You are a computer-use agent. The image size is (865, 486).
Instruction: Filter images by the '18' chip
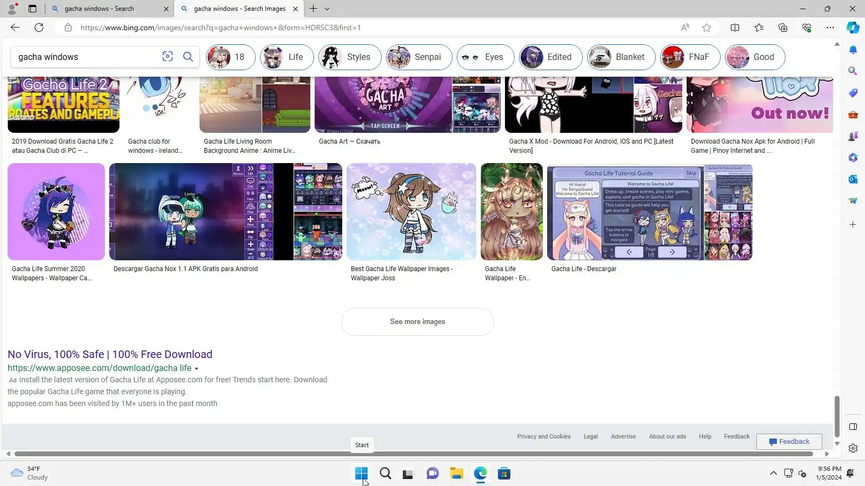click(x=230, y=57)
